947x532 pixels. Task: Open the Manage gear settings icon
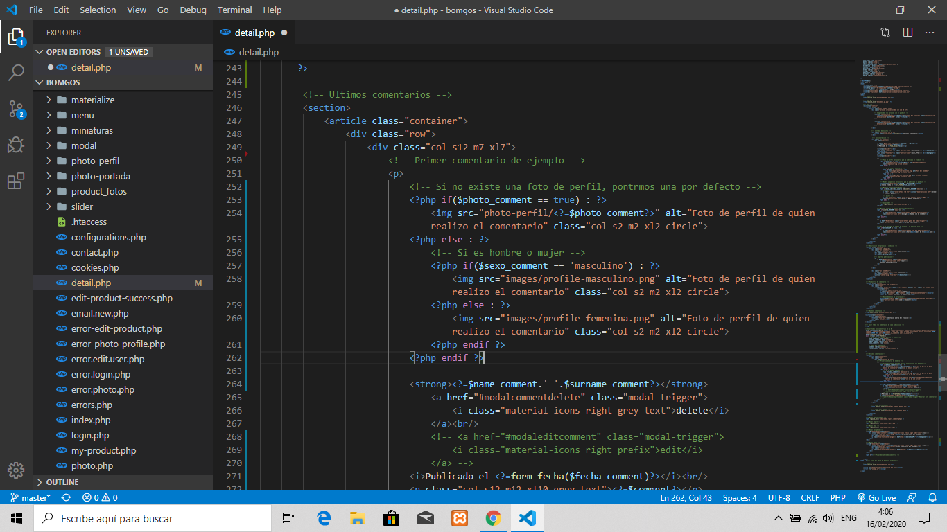16,470
